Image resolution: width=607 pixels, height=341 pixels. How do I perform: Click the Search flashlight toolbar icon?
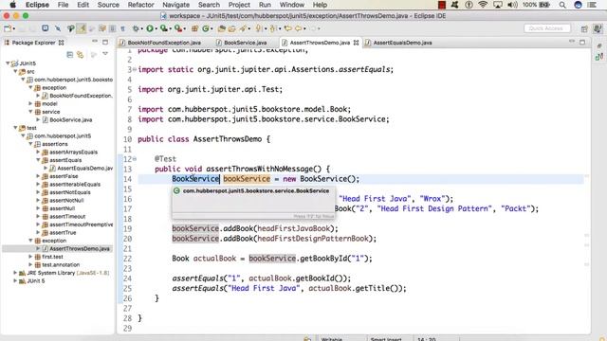click(x=243, y=28)
